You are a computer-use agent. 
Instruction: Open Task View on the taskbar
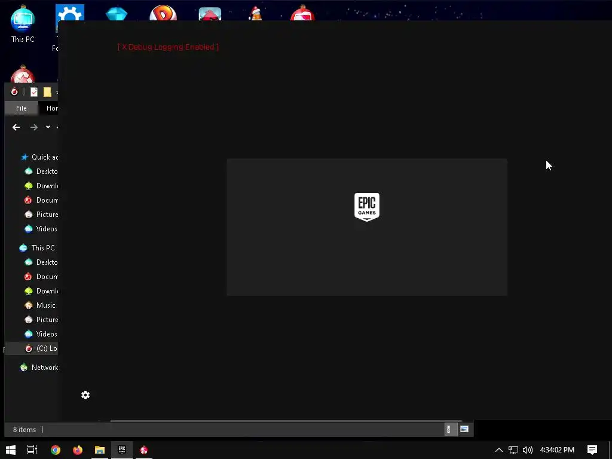32,450
